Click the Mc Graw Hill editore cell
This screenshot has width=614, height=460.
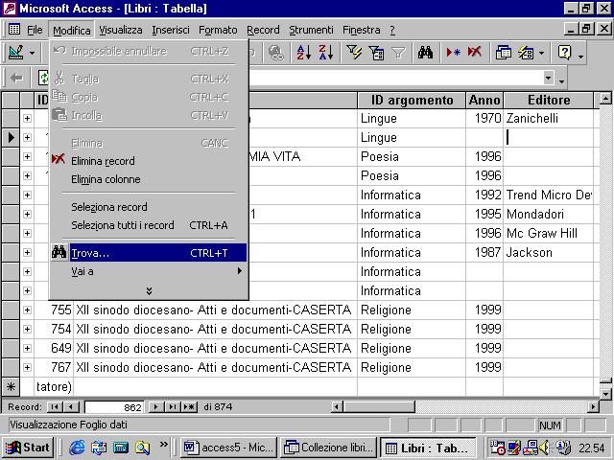pyautogui.click(x=548, y=233)
